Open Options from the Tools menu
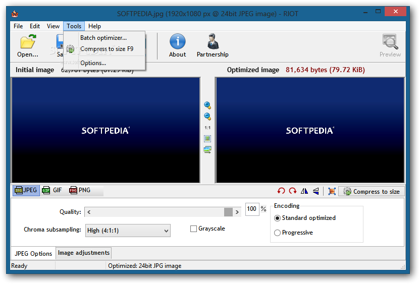420x284 pixels. (x=104, y=63)
